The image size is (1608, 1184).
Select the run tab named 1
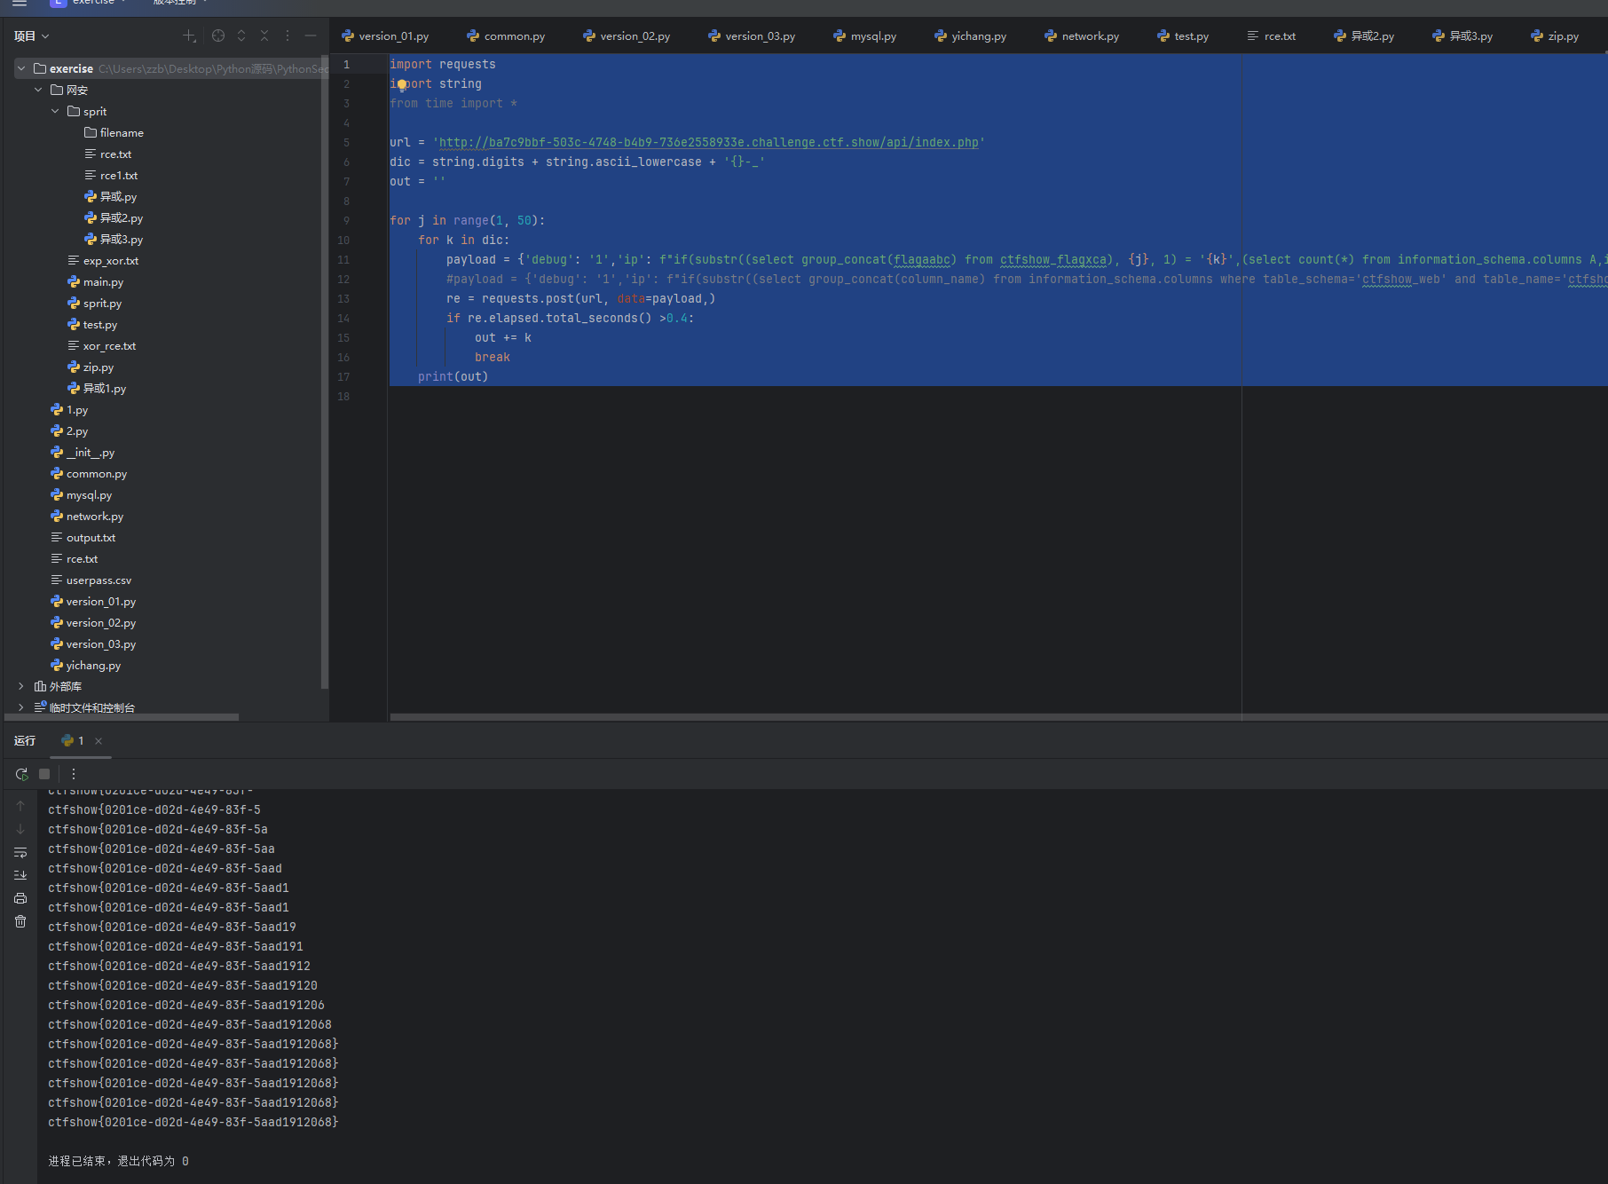[x=74, y=741]
